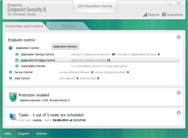Expand the Tasks section
This screenshot has width=188, height=138.
tap(179, 113)
